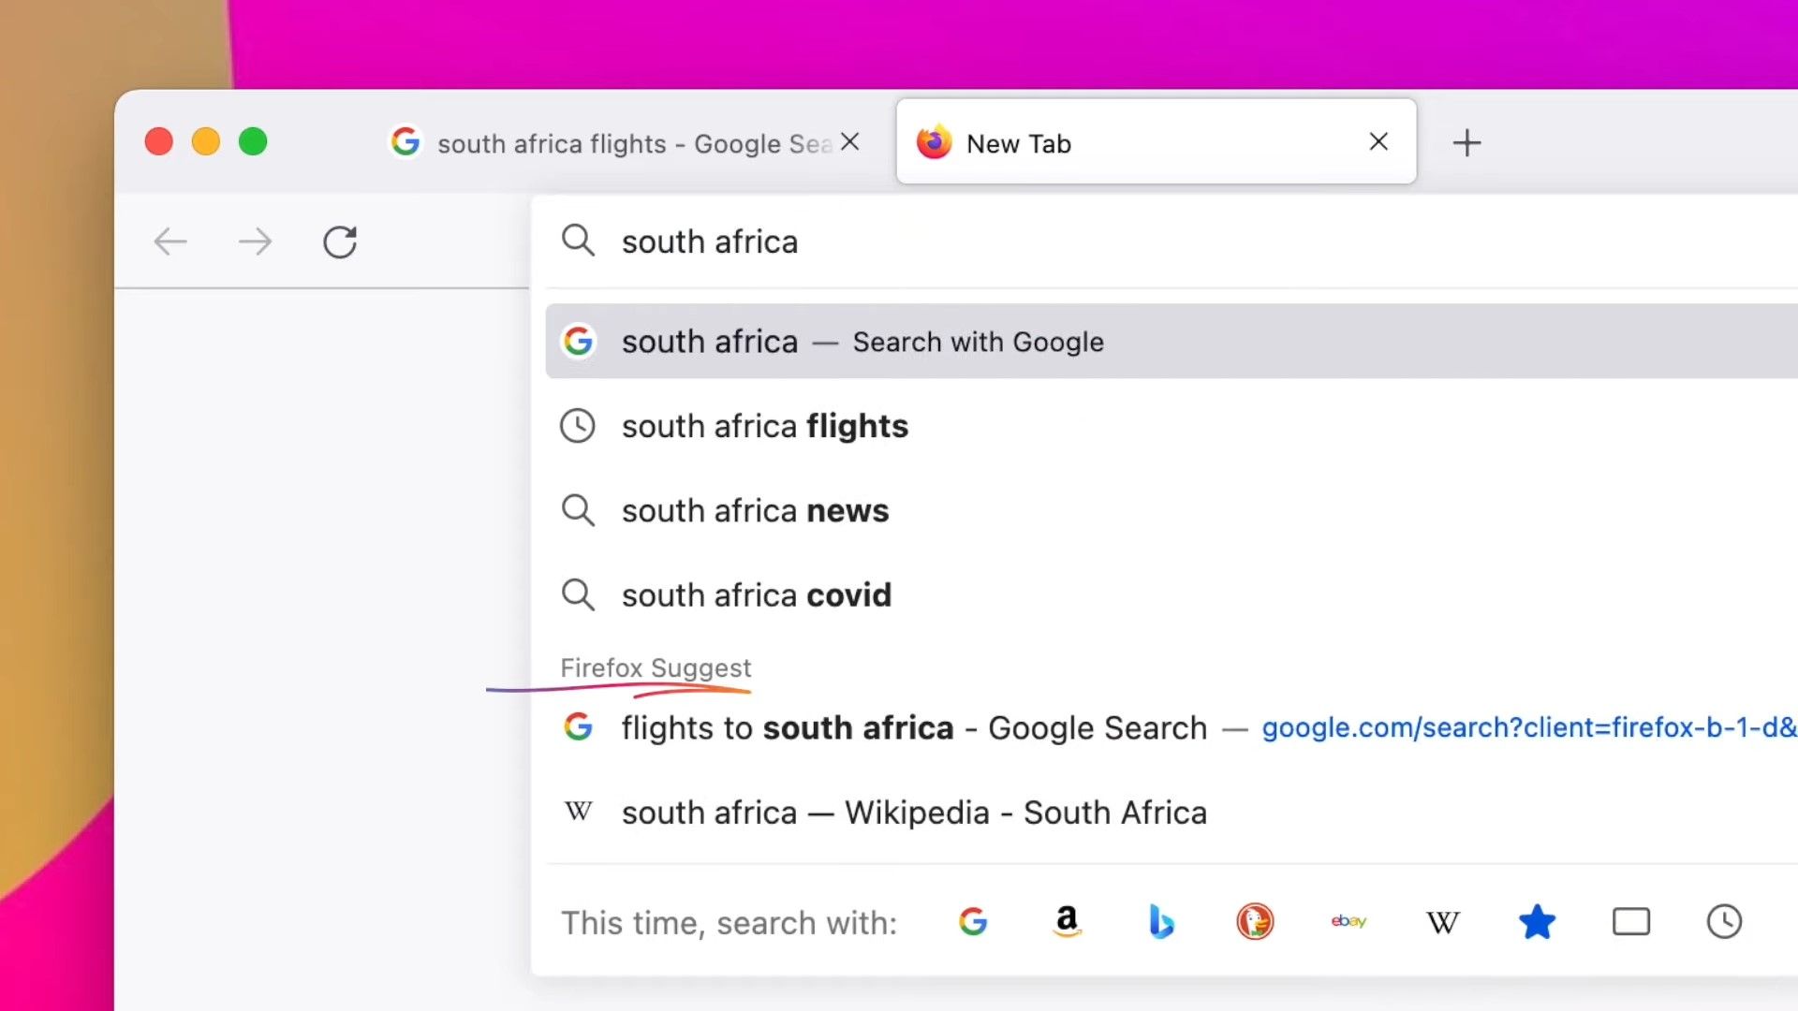The width and height of the screenshot is (1798, 1011).
Task: Search bookmarks using the star icon
Action: pos(1537,922)
